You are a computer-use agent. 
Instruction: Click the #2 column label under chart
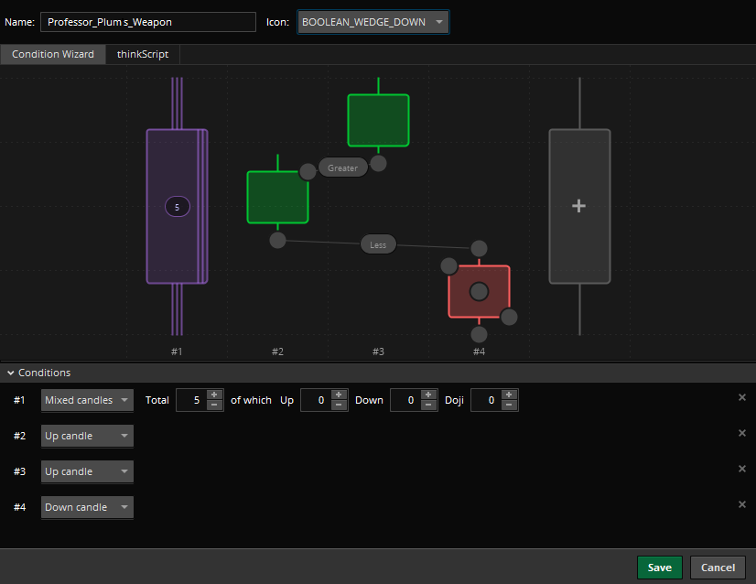[x=277, y=351]
